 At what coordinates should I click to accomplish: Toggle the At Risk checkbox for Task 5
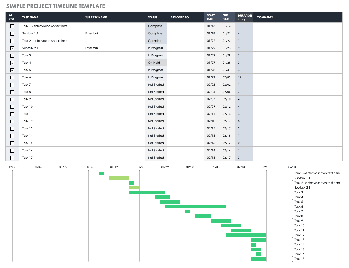(x=12, y=70)
